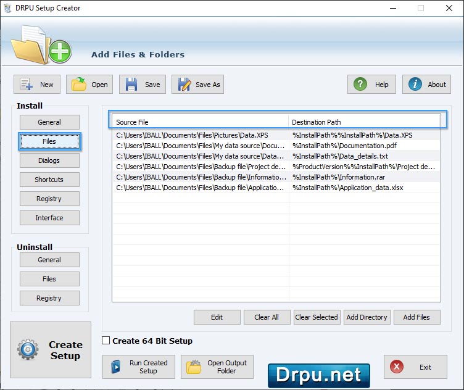Screen dimensions: 464x390
Task: Open an existing project with Open
Action: click(89, 85)
